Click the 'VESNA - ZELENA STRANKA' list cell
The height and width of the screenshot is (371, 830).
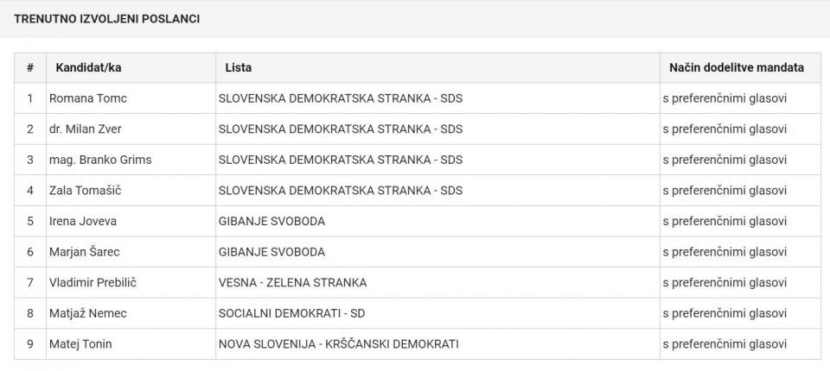(x=293, y=282)
